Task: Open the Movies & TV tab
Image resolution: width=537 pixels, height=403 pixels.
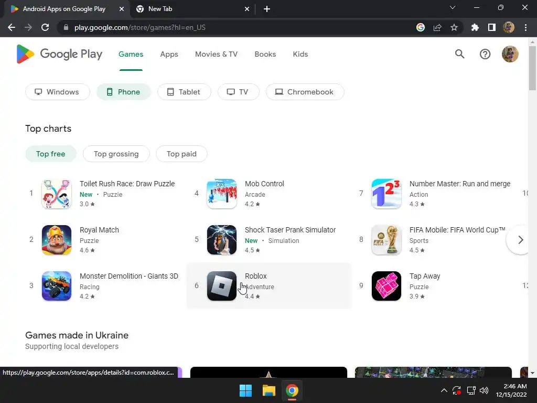Action: [x=216, y=54]
